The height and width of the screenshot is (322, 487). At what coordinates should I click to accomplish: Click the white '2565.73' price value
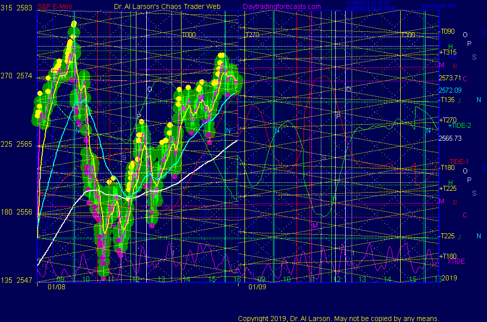450,138
